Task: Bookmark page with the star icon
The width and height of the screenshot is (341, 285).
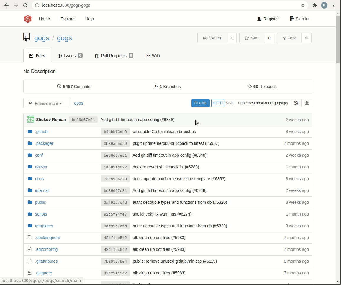Action: [303, 5]
